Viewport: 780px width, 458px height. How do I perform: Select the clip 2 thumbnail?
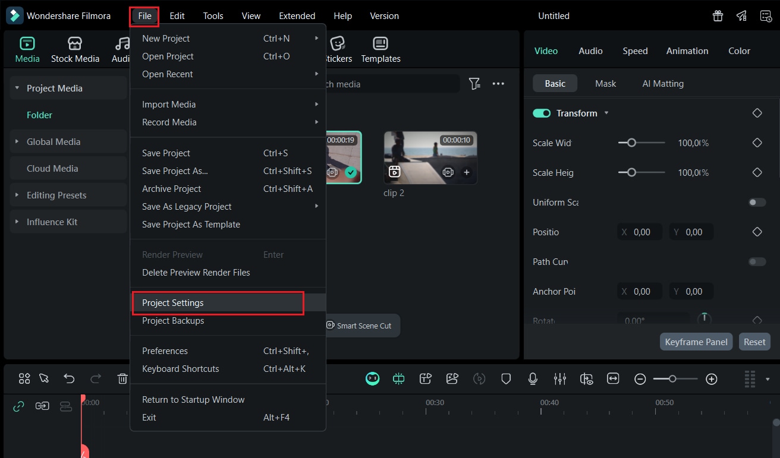429,158
